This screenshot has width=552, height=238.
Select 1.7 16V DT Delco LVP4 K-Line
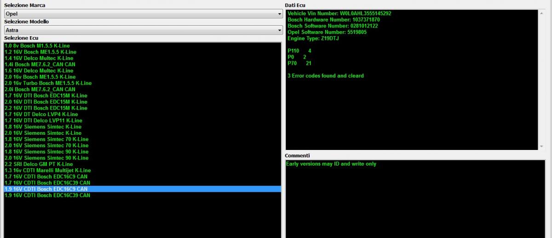(143, 114)
